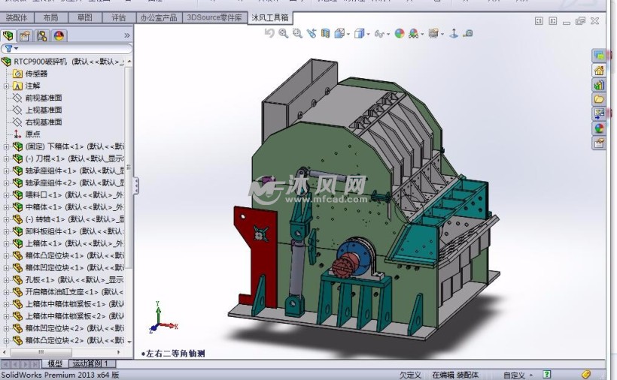This screenshot has height=380, width=617.
Task: Click the Previous View arrow icon
Action: coord(269,33)
